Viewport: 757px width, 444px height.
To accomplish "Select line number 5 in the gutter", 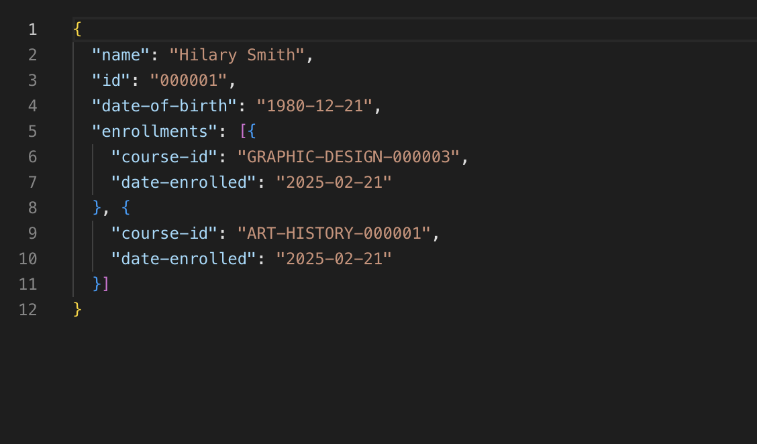I will pos(33,131).
